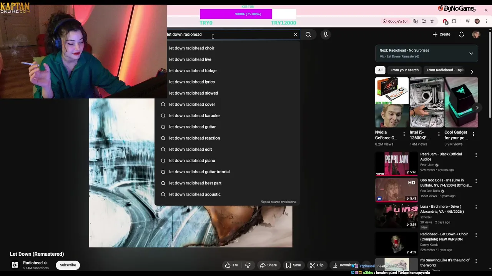Screen dimensions: 492x276
Task: Open options for Nvidia GeForce short
Action: [x=404, y=134]
